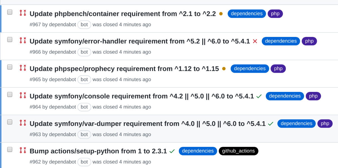Tick the checkbox for the setup-python PR
338x168 pixels.
[x=10, y=149]
